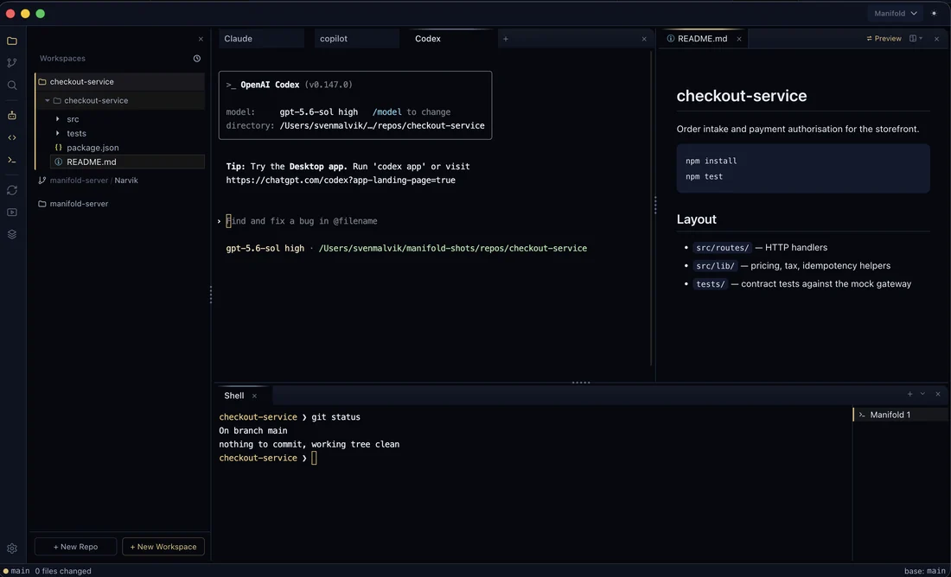The image size is (951, 577).
Task: Switch to the copilot agent tab
Action: [x=357, y=39]
